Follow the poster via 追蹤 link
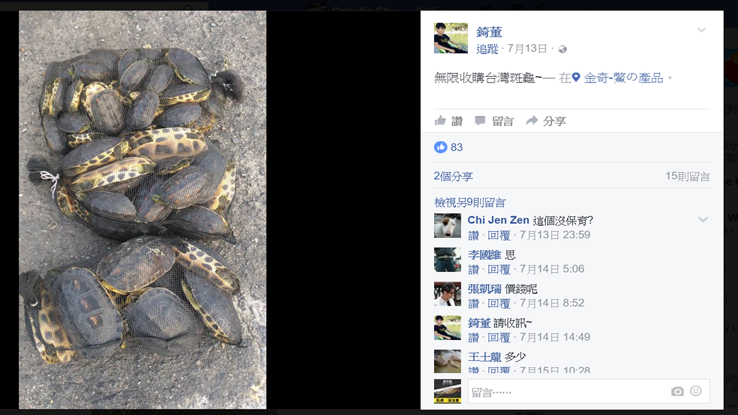 [487, 49]
